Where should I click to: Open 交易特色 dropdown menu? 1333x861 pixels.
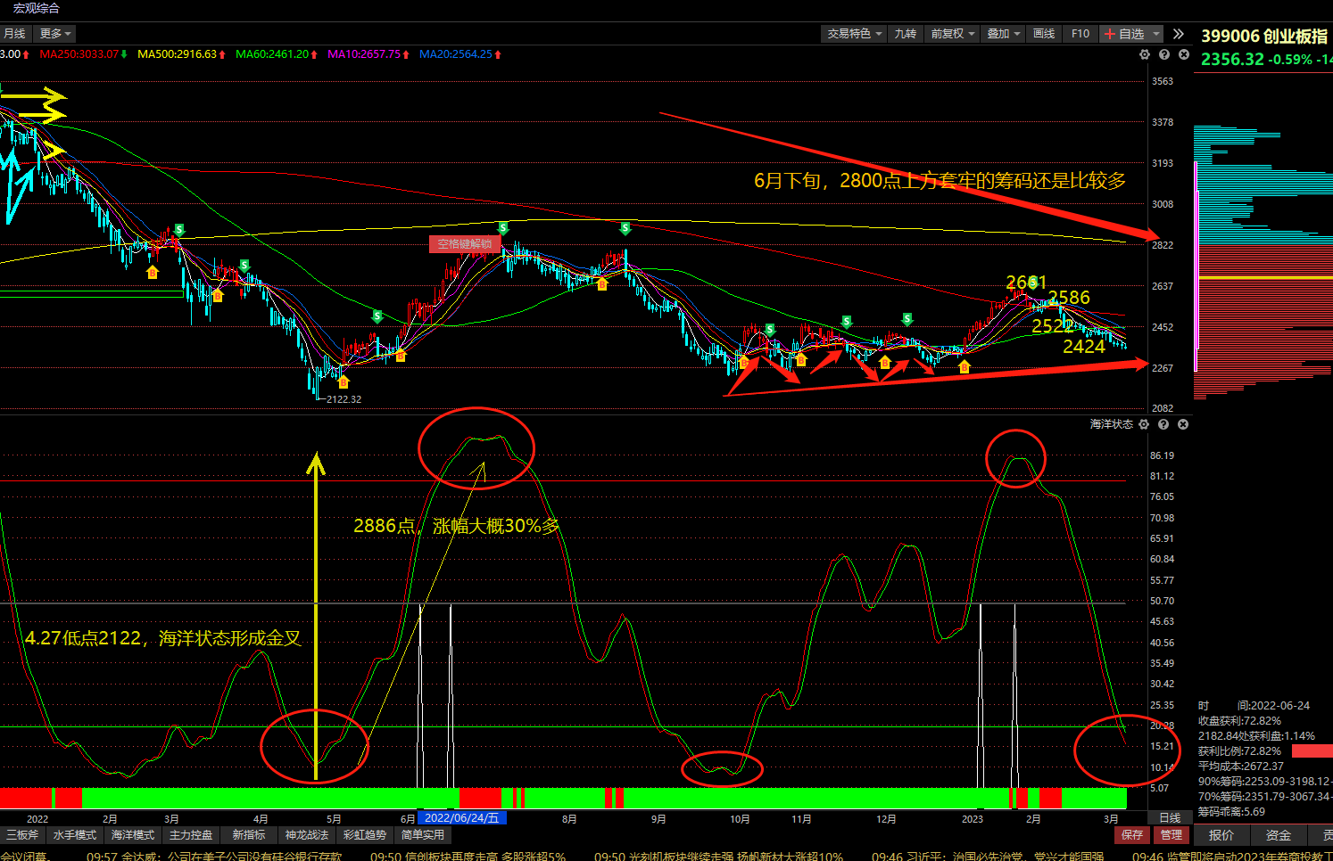click(x=854, y=34)
